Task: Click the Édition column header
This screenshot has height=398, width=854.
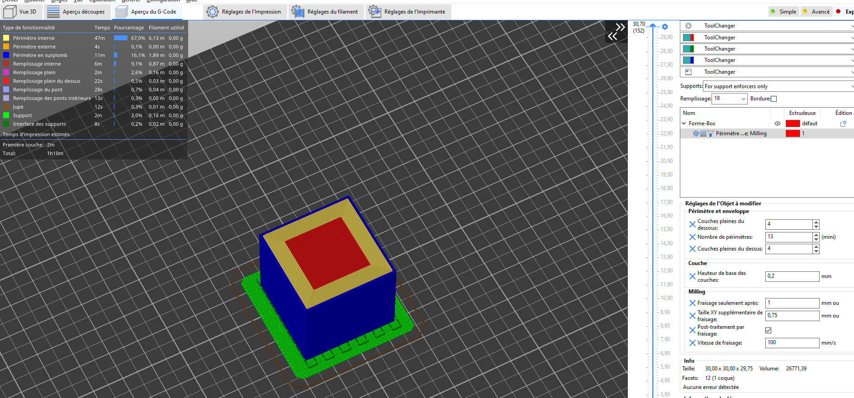Action: click(x=843, y=113)
